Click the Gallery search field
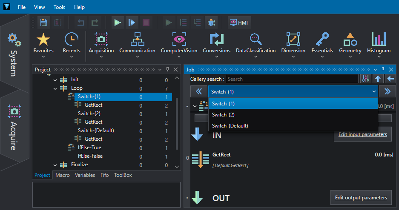 [292, 79]
